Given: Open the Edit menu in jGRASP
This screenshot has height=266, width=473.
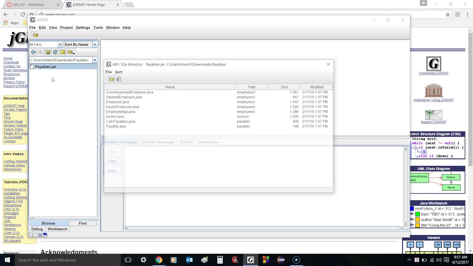Looking at the screenshot, I should point(42,28).
